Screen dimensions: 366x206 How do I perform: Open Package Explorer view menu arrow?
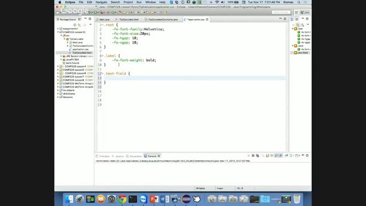pyautogui.click(x=90, y=25)
